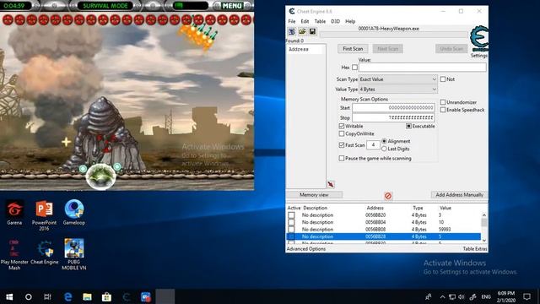Open the Help menu
This screenshot has width=540, height=304.
point(350,21)
